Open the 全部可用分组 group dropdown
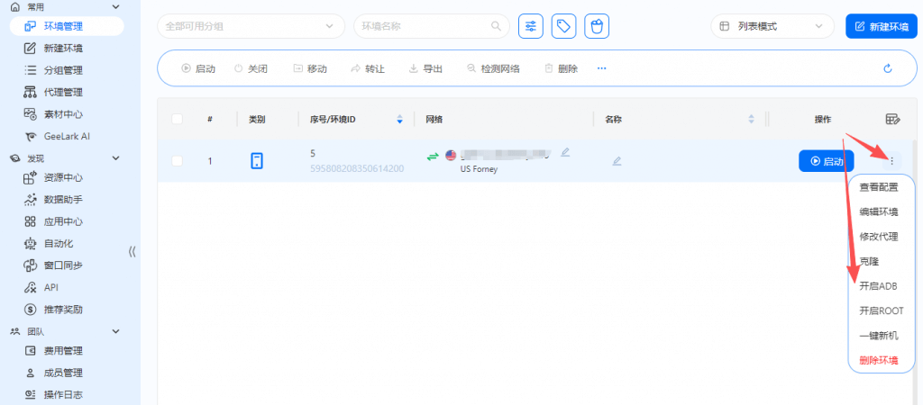The height and width of the screenshot is (405, 923). pyautogui.click(x=251, y=26)
